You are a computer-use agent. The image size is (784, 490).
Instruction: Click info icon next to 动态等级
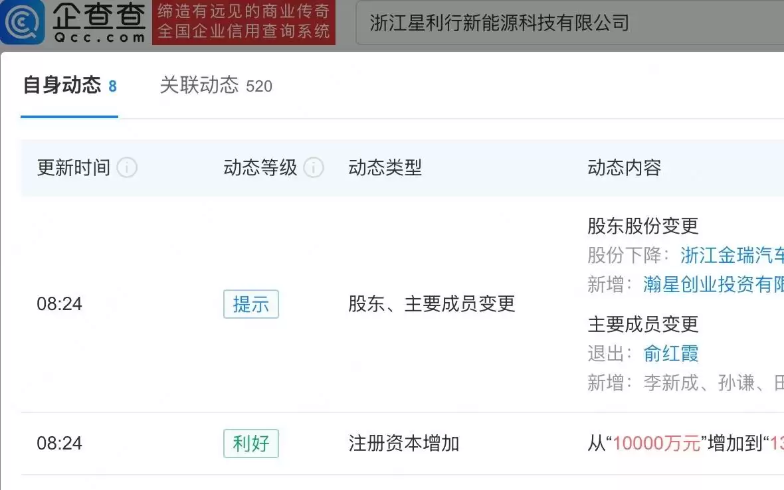pos(314,167)
